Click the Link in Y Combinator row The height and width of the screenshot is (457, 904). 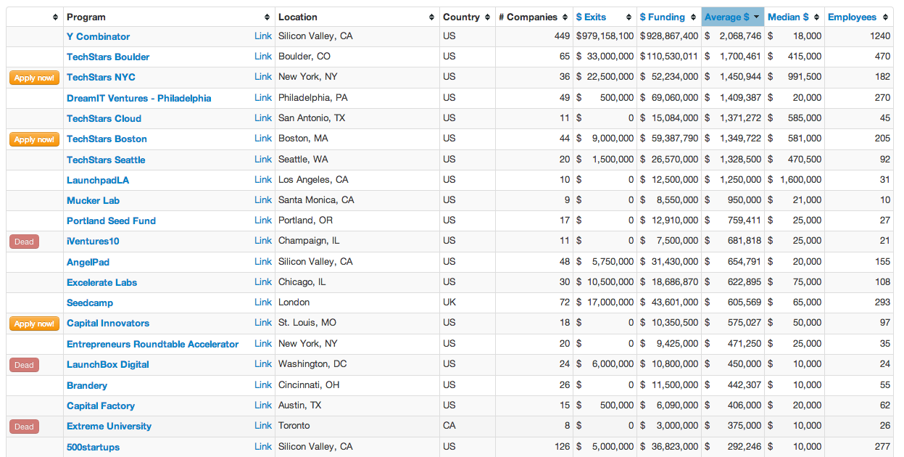(x=263, y=36)
